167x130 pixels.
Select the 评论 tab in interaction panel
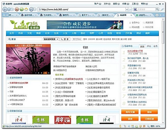[x=149, y=46]
